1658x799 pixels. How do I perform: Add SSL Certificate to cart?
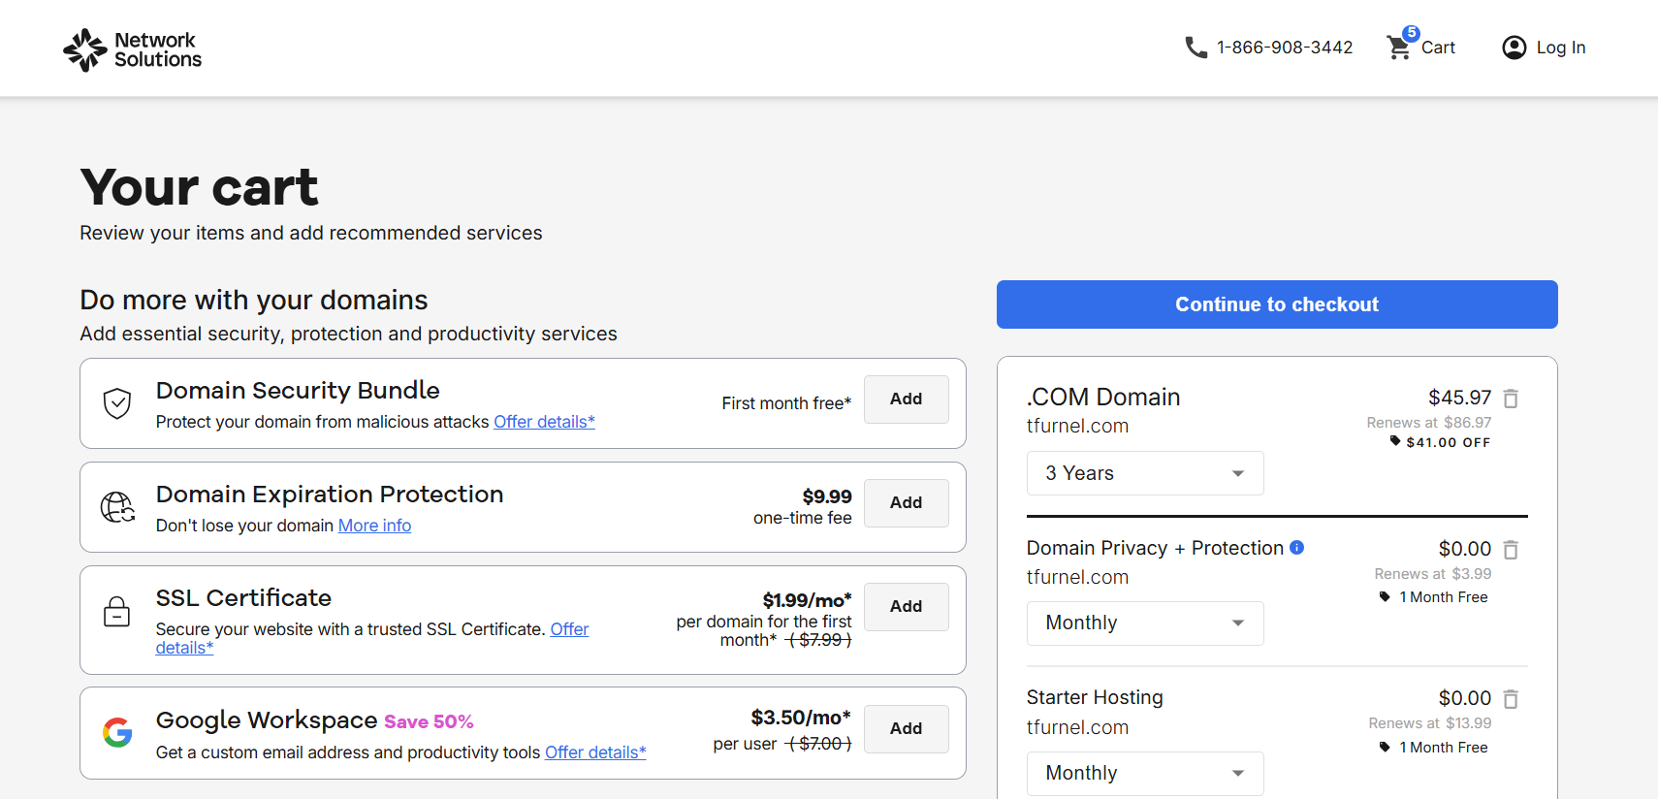(907, 607)
